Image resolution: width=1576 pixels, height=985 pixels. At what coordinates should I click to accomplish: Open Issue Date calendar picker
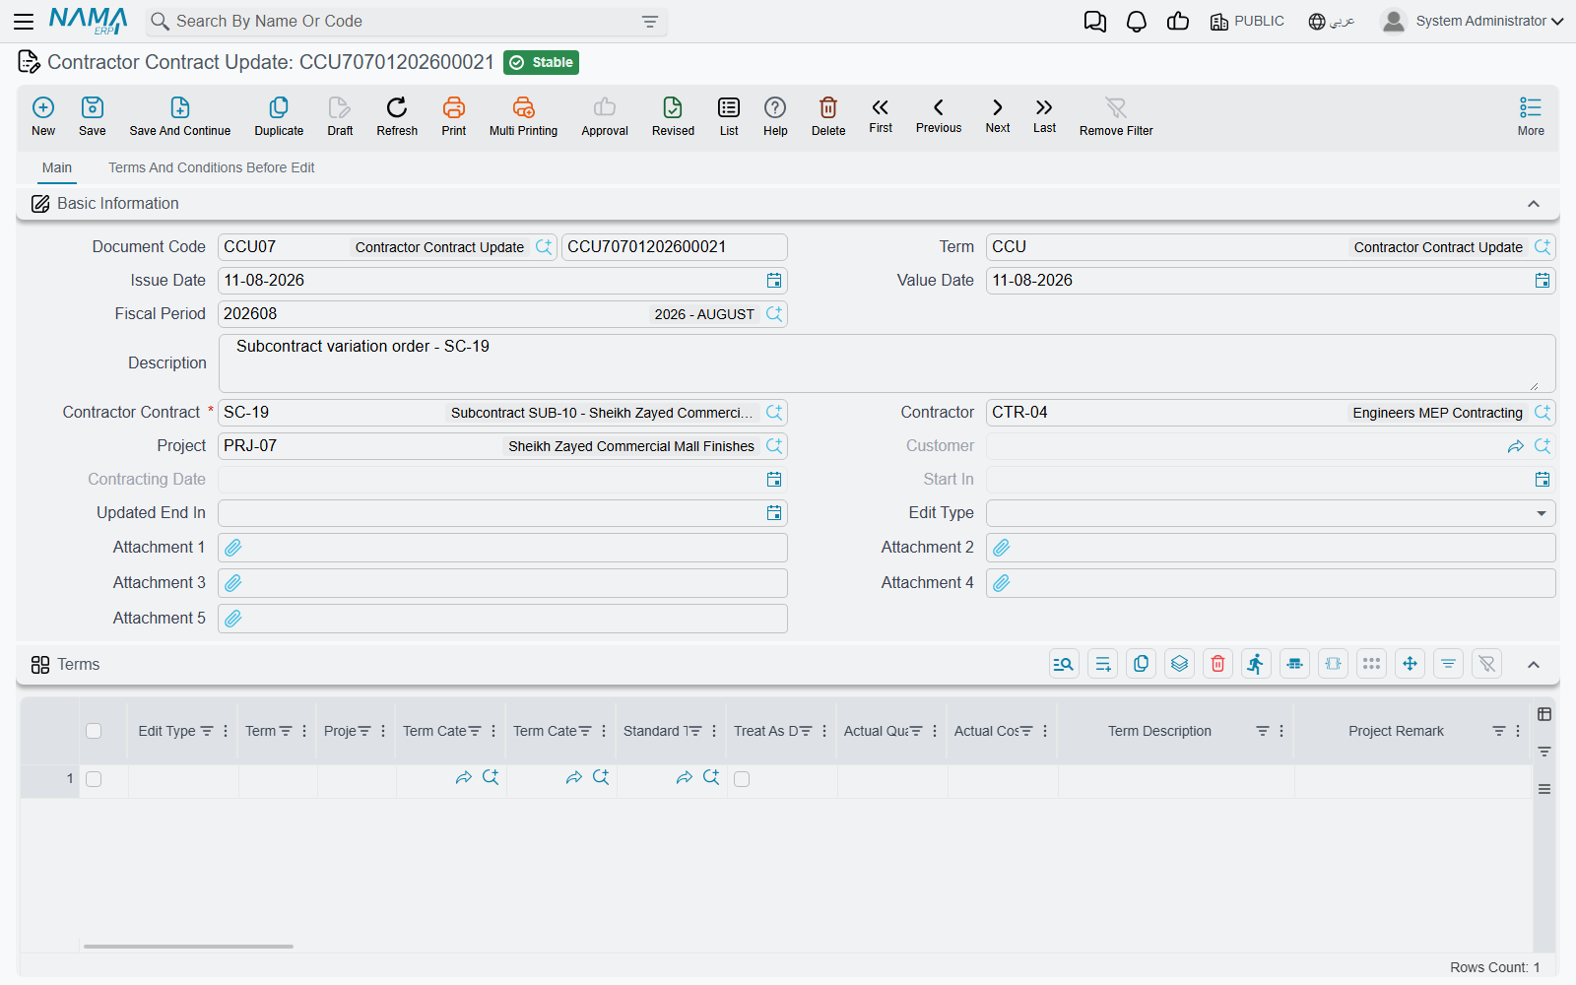(774, 281)
